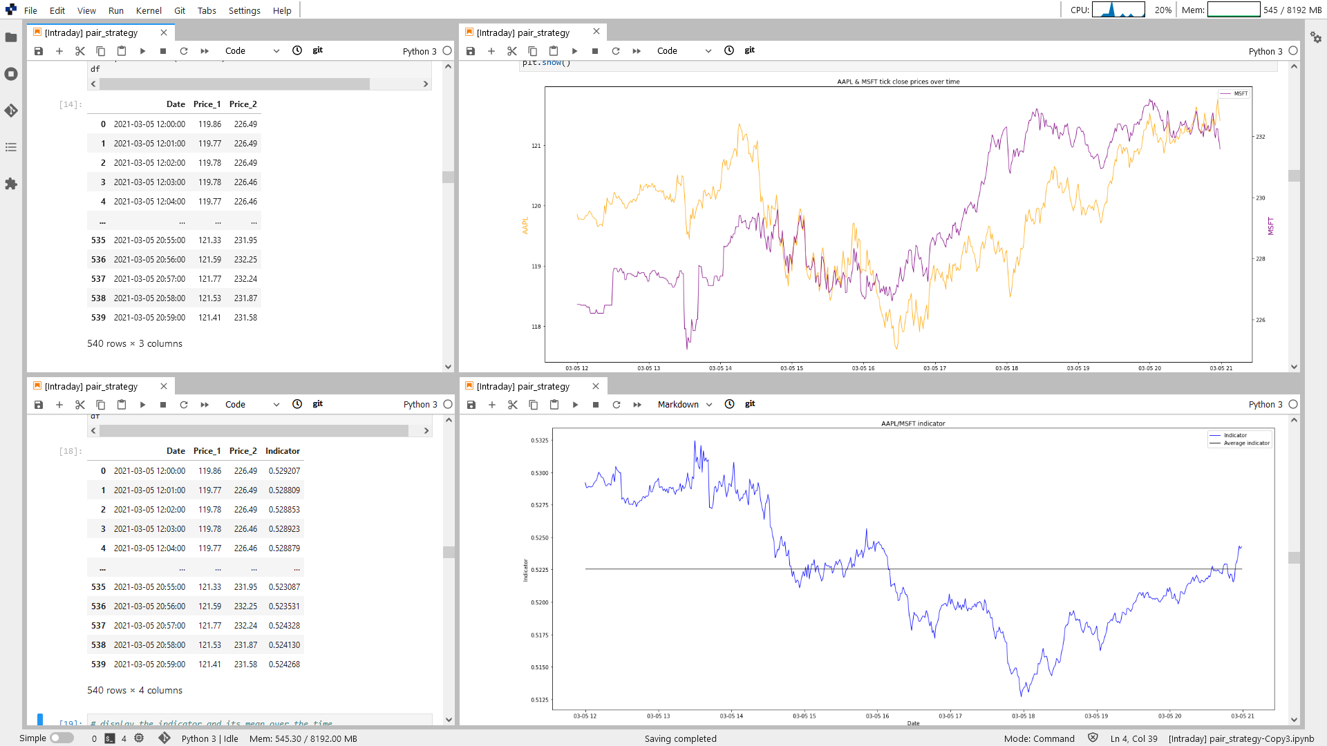Open Code cell type dropdown top-left
Viewport: 1327px width, 746px height.
(x=252, y=51)
